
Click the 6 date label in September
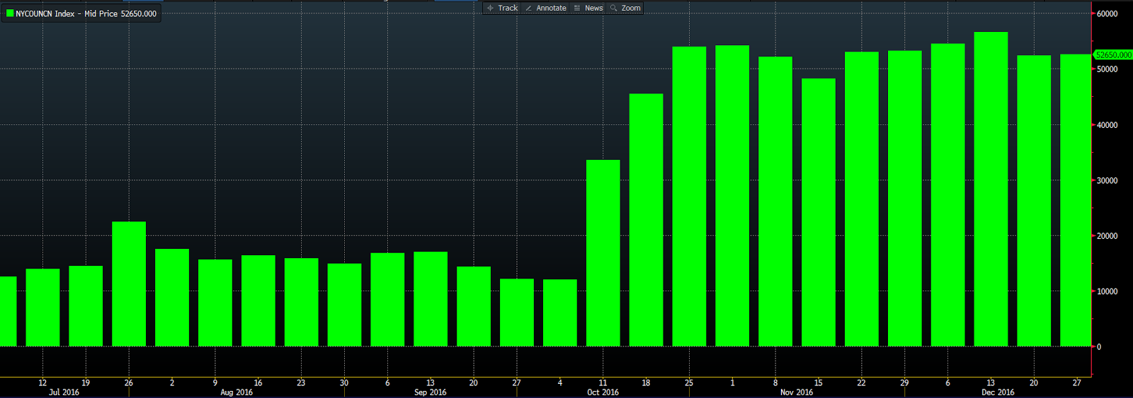pyautogui.click(x=387, y=382)
